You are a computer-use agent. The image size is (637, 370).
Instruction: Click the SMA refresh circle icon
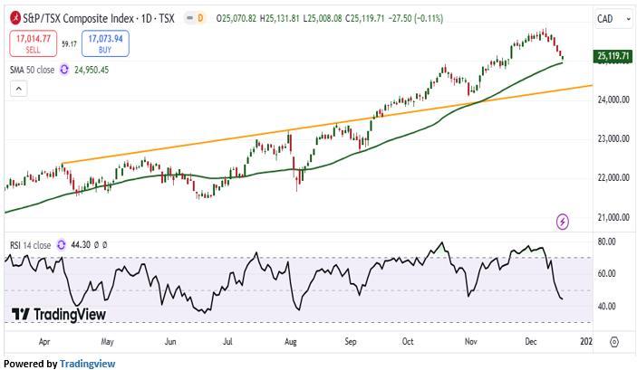click(64, 70)
